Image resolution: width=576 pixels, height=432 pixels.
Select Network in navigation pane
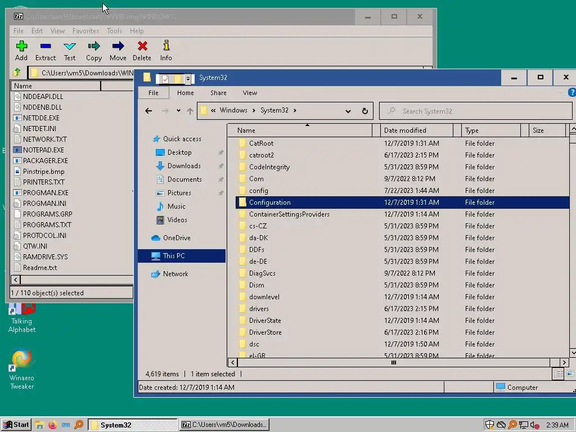tap(175, 274)
